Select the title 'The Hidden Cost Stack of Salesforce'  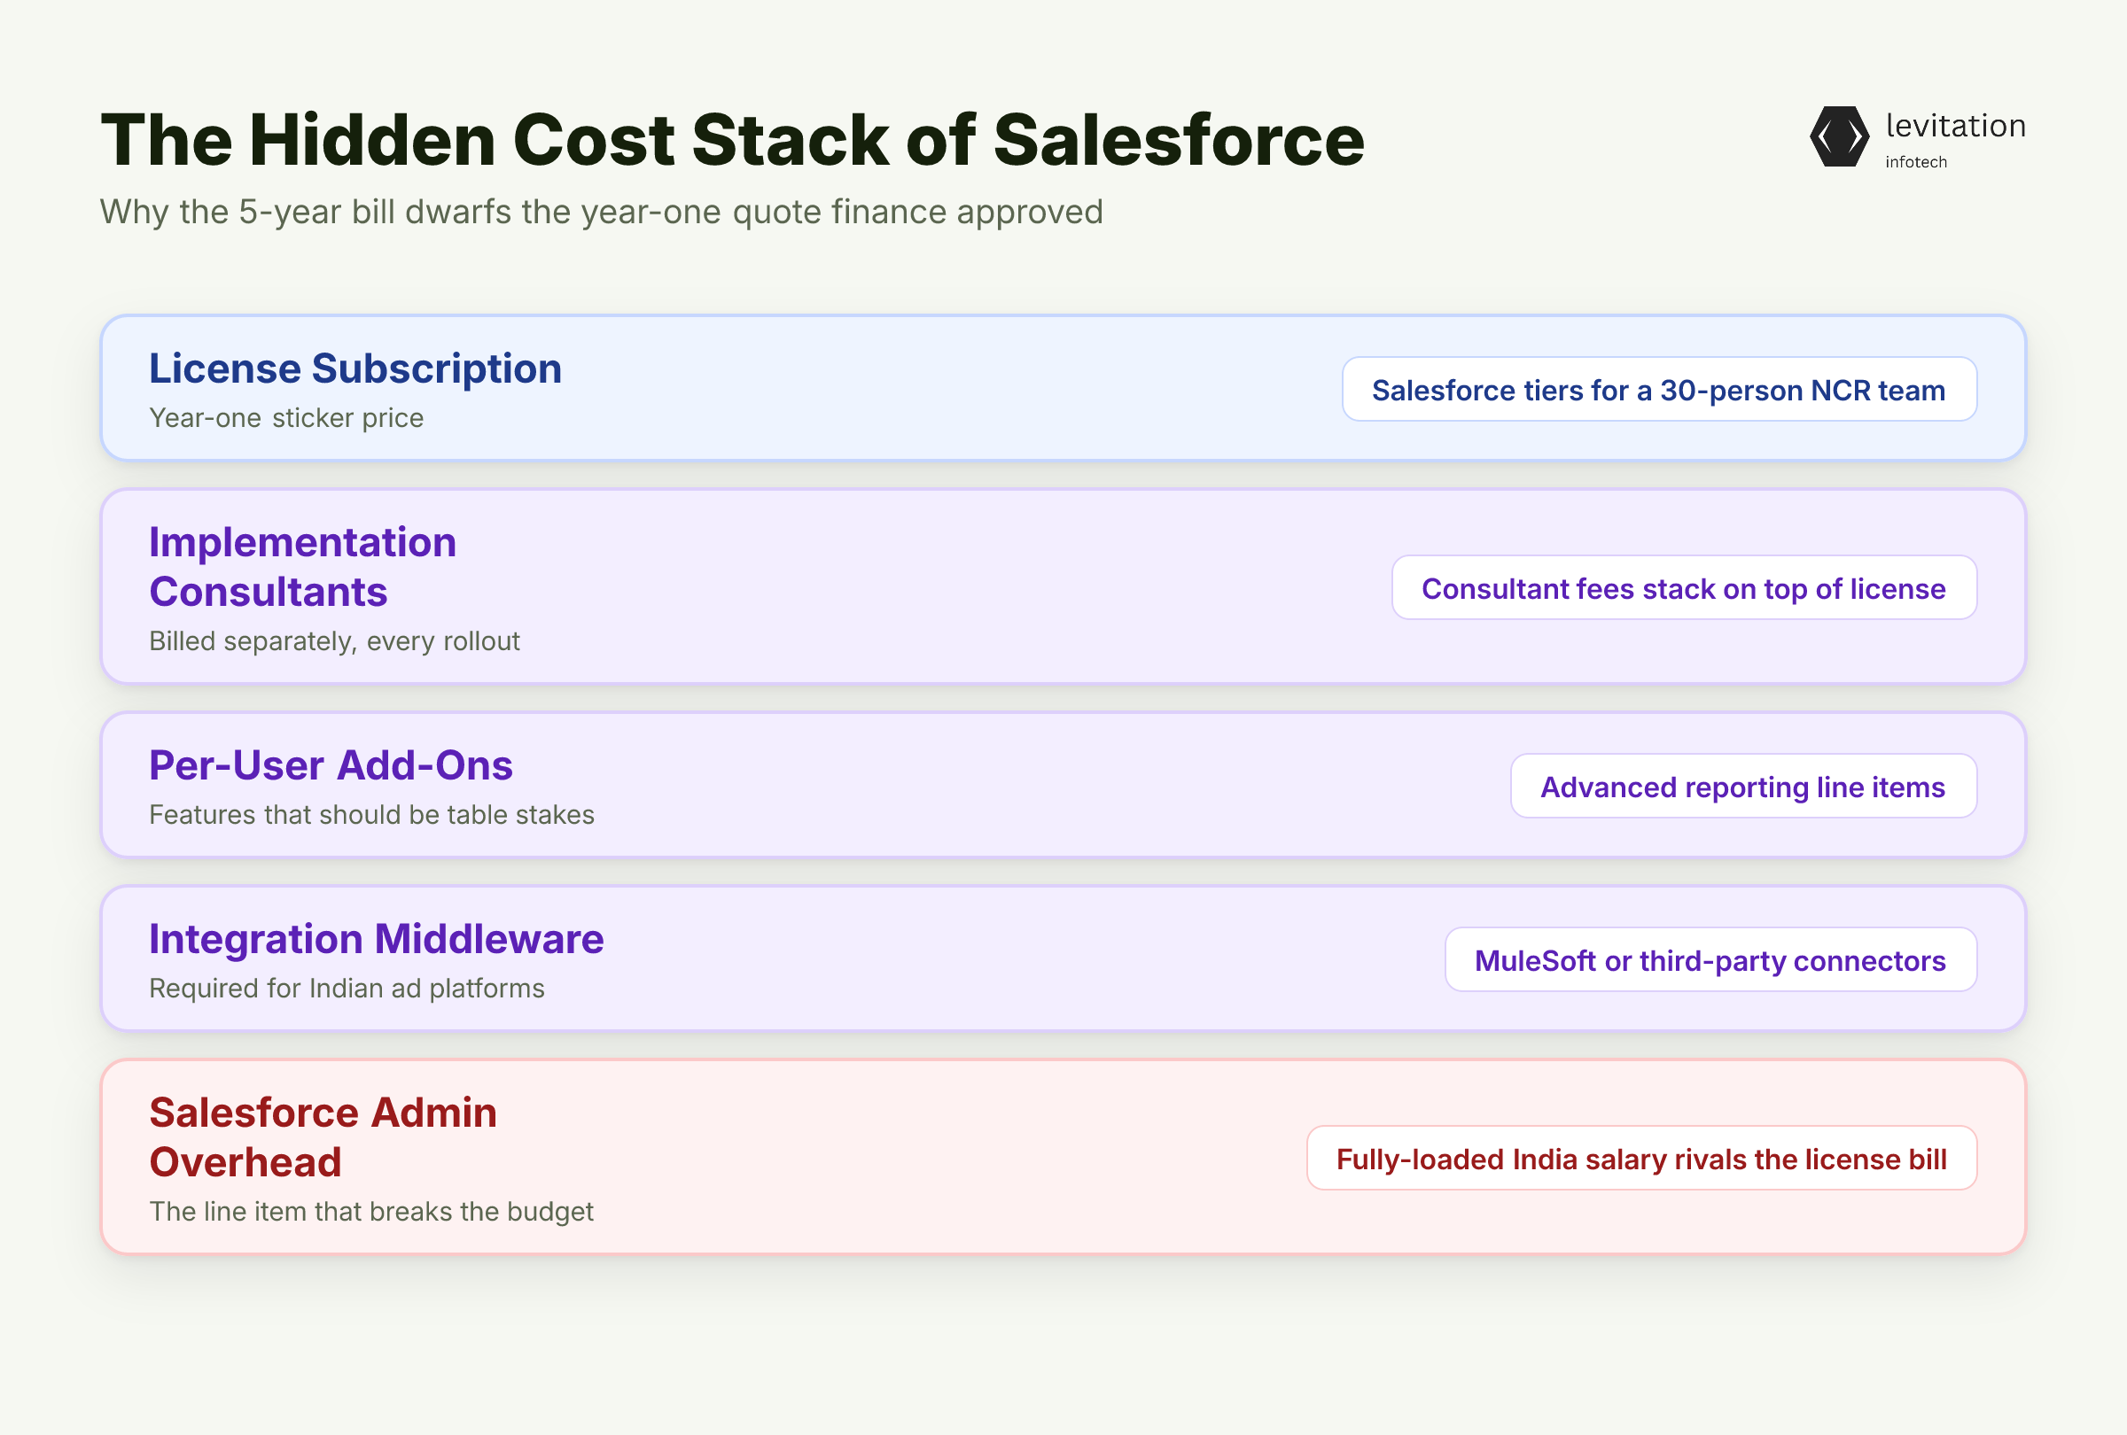[x=732, y=140]
